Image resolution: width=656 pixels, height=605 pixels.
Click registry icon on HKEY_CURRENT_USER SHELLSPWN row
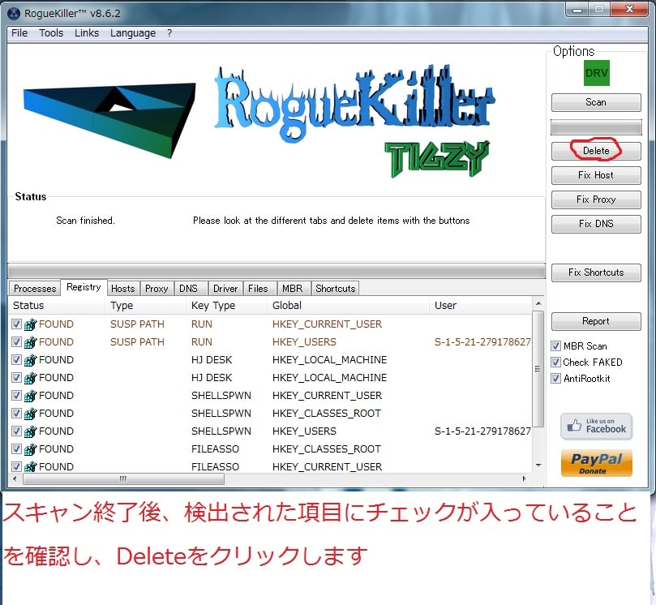[30, 396]
